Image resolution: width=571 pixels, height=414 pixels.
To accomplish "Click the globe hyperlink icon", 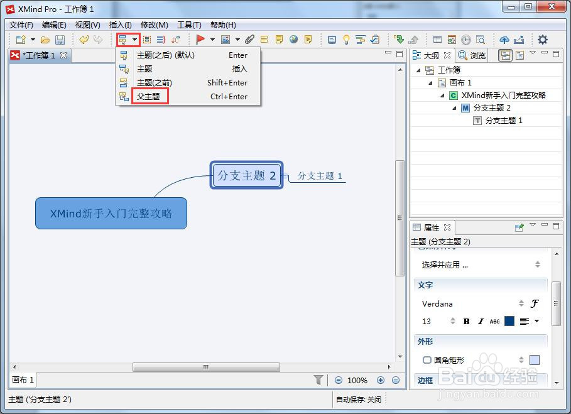I will (293, 40).
